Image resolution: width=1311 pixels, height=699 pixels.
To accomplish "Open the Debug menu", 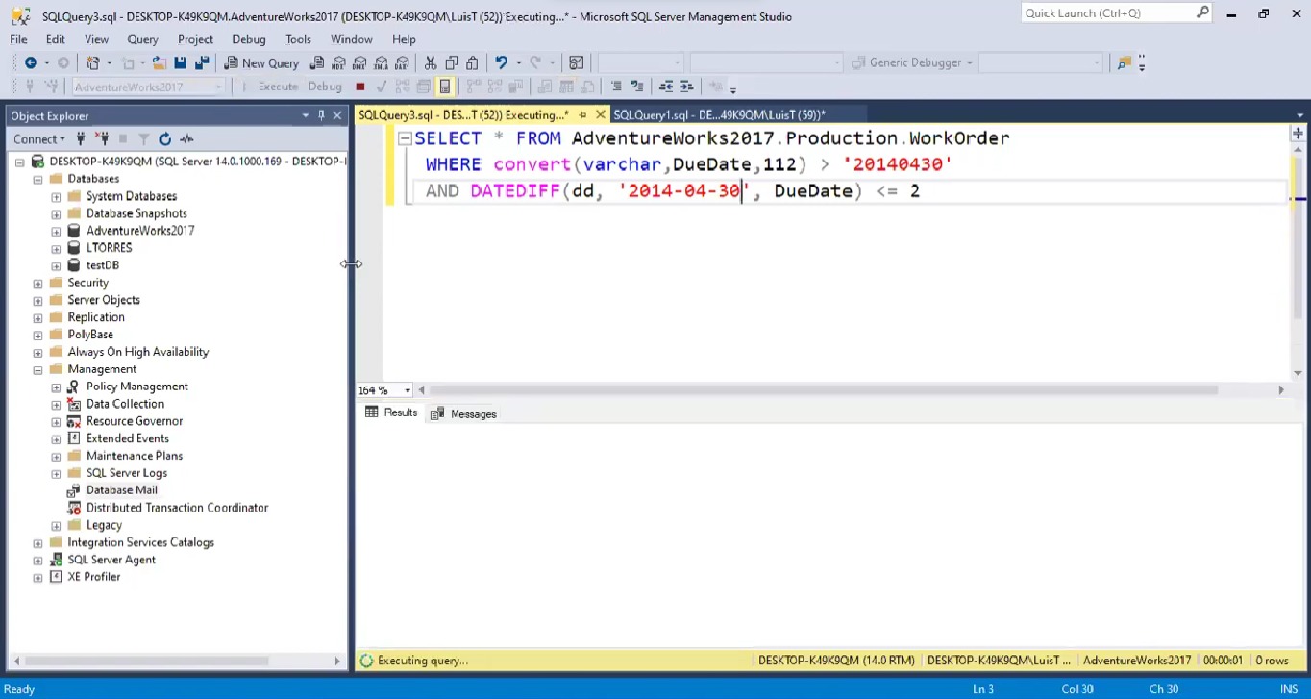I will (x=248, y=39).
